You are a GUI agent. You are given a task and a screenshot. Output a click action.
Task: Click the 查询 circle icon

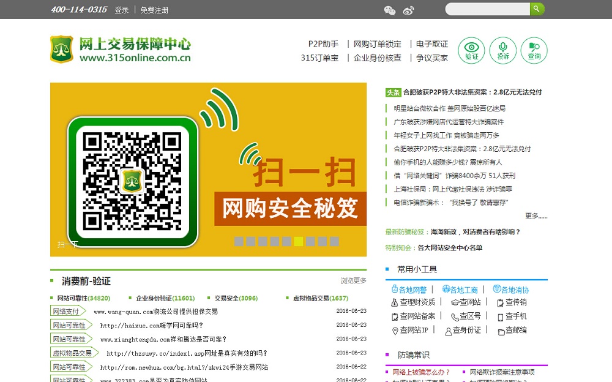point(534,50)
